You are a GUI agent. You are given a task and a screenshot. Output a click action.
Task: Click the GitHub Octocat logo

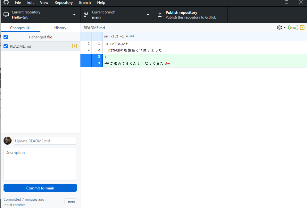coord(6,3)
